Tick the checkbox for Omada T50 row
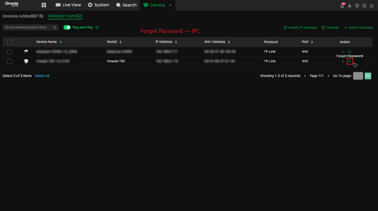 (10, 61)
